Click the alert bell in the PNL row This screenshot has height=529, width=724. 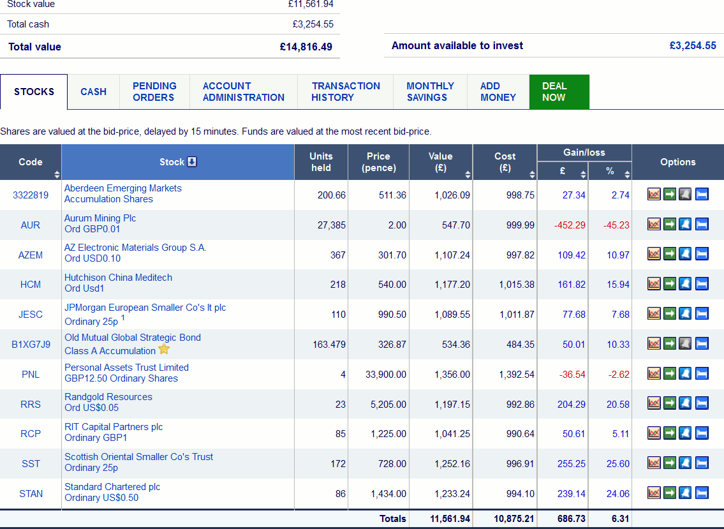point(685,373)
